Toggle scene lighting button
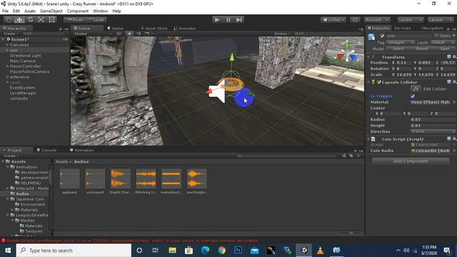 (130, 34)
